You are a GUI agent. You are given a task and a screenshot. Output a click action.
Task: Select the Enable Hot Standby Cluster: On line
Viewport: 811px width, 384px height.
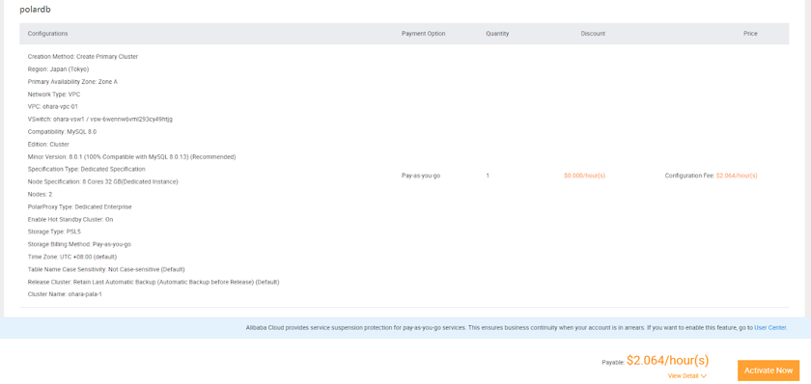70,219
